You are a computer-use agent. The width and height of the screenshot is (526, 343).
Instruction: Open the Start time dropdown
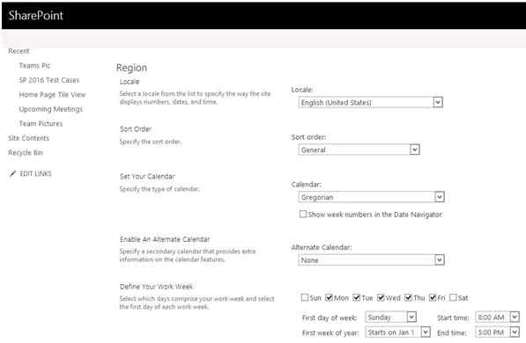(498, 317)
